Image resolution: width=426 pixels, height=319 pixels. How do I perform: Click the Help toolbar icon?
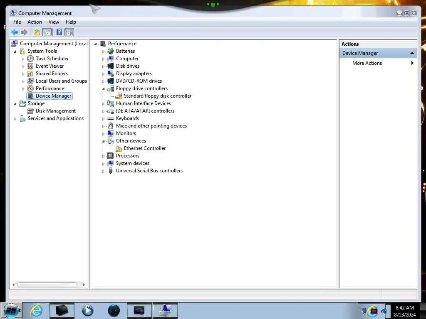point(59,32)
